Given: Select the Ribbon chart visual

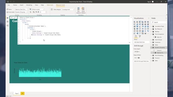Looking at the screenshot, I should 148,24.
